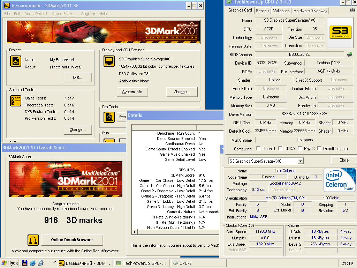Click the Intel Celeron inside logo
The height and width of the screenshot is (268, 357).
pos(340,180)
